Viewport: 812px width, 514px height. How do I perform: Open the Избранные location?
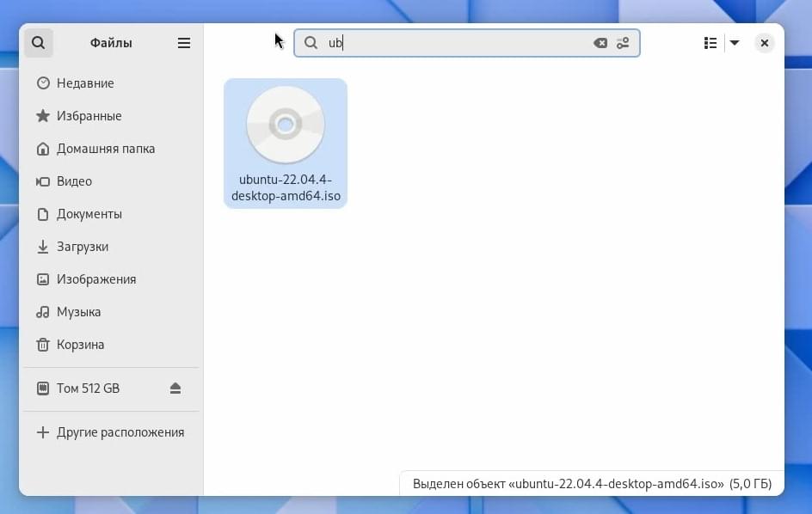(111, 116)
